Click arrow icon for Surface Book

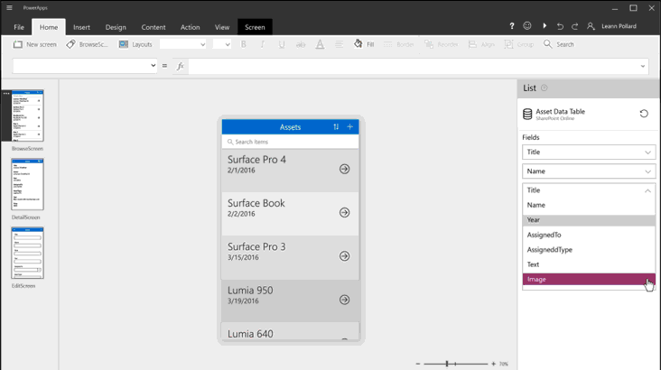pyautogui.click(x=344, y=212)
